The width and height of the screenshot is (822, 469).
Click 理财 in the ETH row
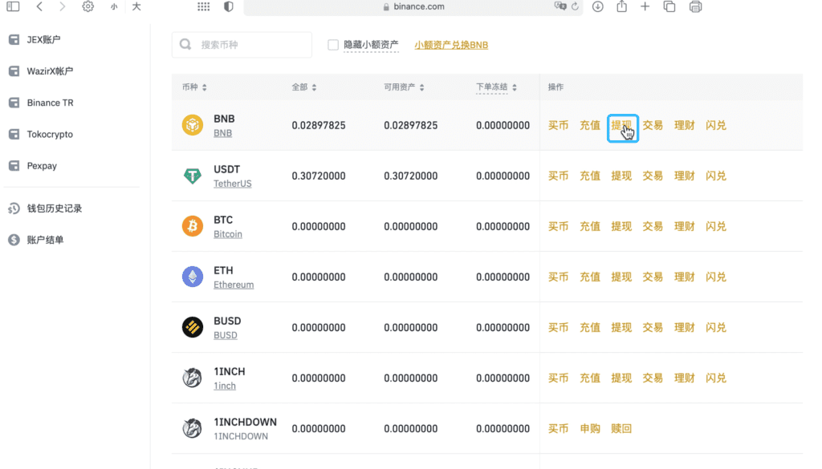click(684, 277)
